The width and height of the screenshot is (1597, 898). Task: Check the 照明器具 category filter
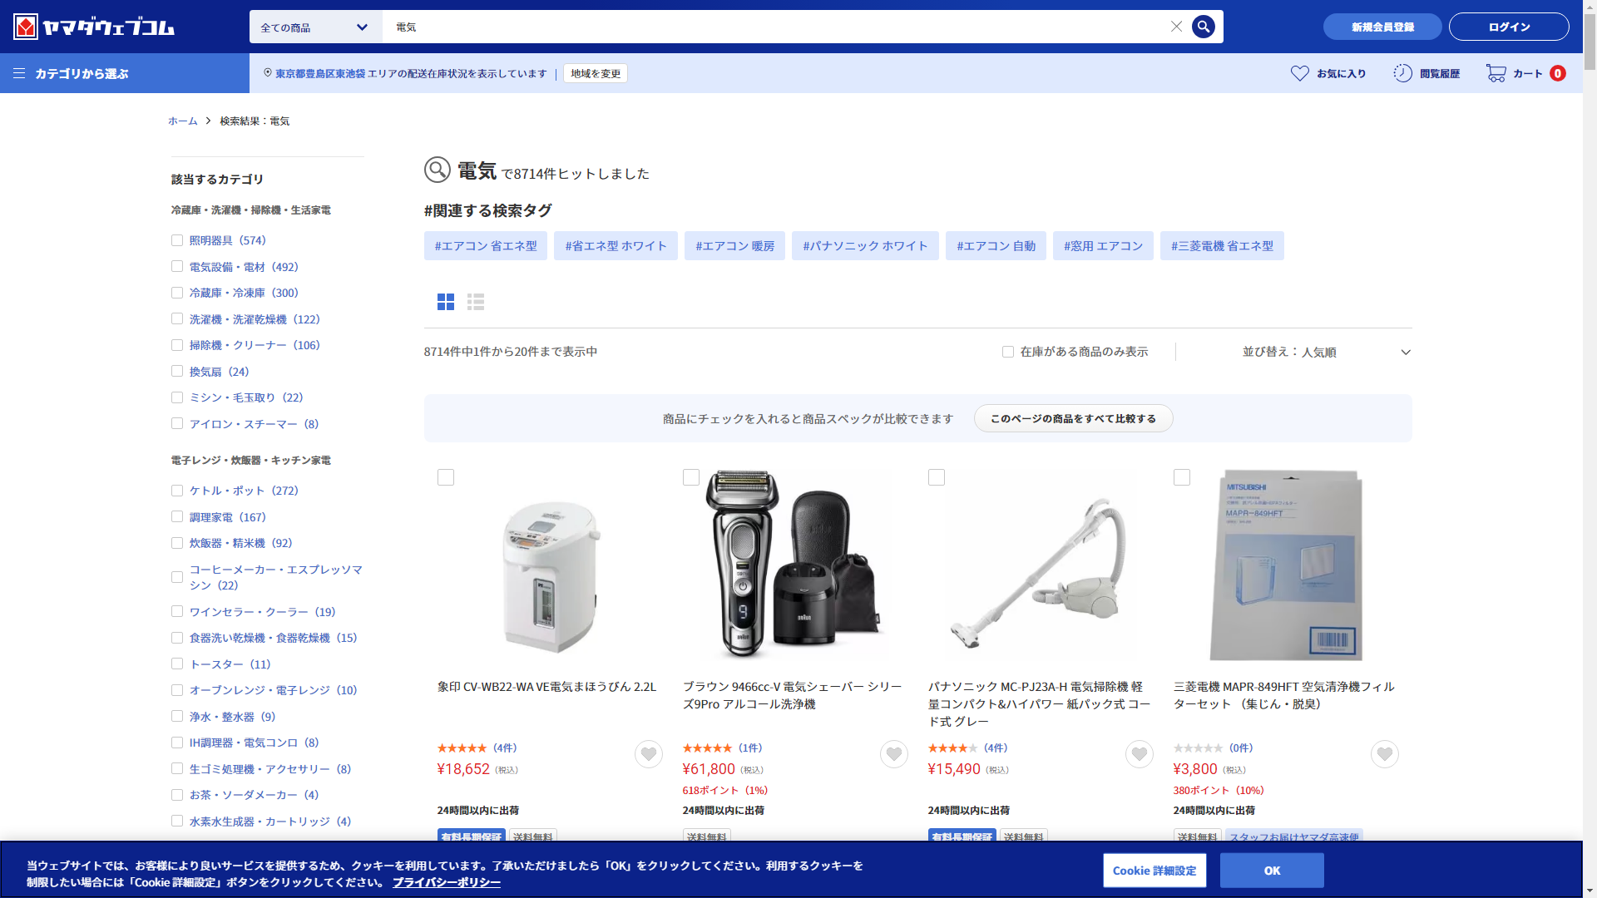pos(177,240)
